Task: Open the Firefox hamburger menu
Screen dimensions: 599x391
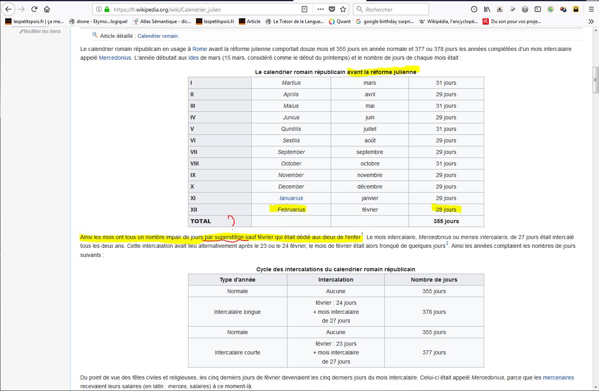Action: 591,9
